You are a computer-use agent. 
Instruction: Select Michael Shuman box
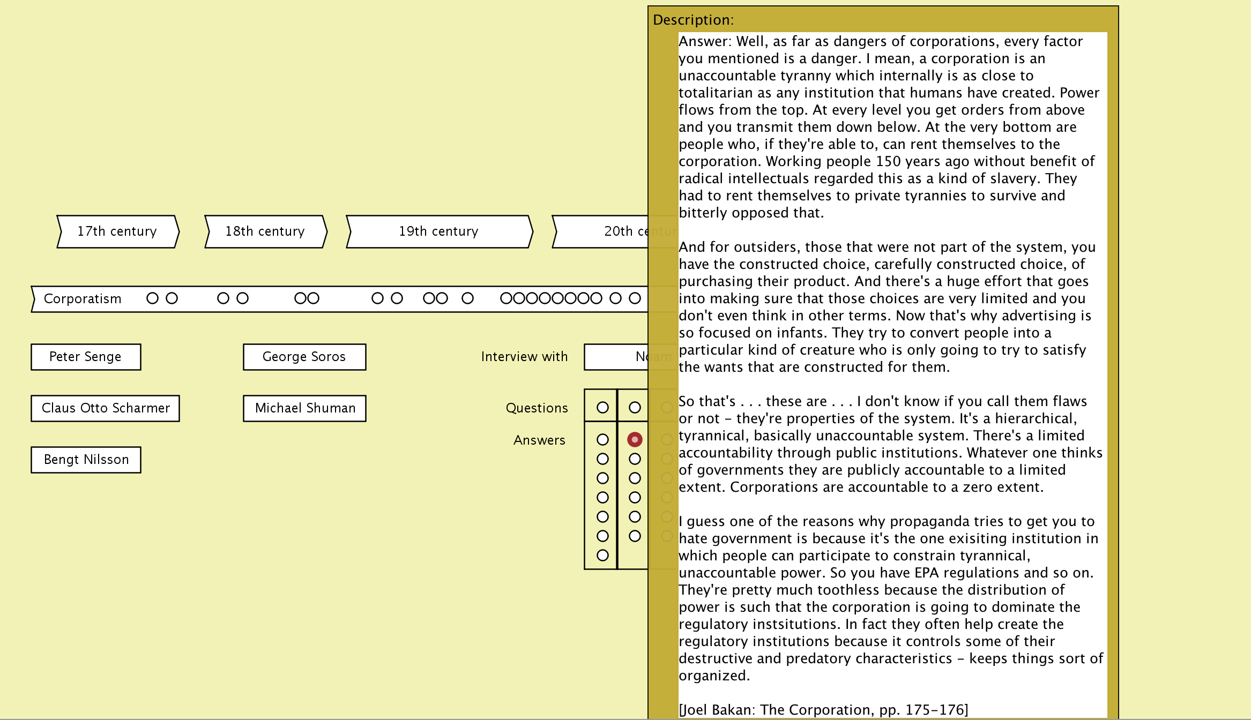click(x=304, y=408)
